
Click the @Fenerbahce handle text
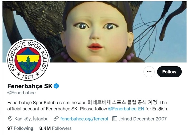click(x=22, y=93)
